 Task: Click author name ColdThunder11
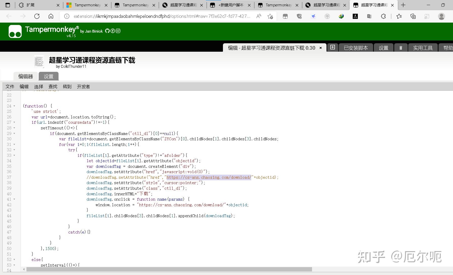74,66
